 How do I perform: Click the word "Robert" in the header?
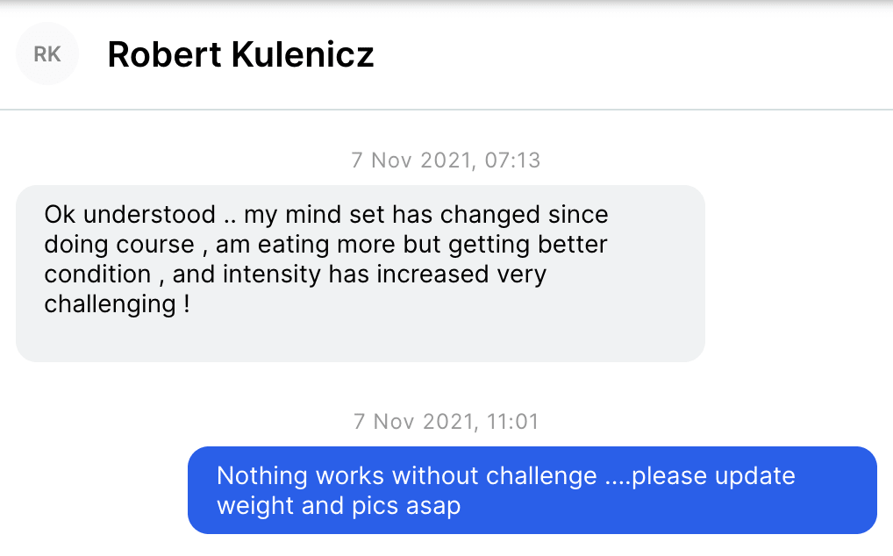(x=165, y=54)
